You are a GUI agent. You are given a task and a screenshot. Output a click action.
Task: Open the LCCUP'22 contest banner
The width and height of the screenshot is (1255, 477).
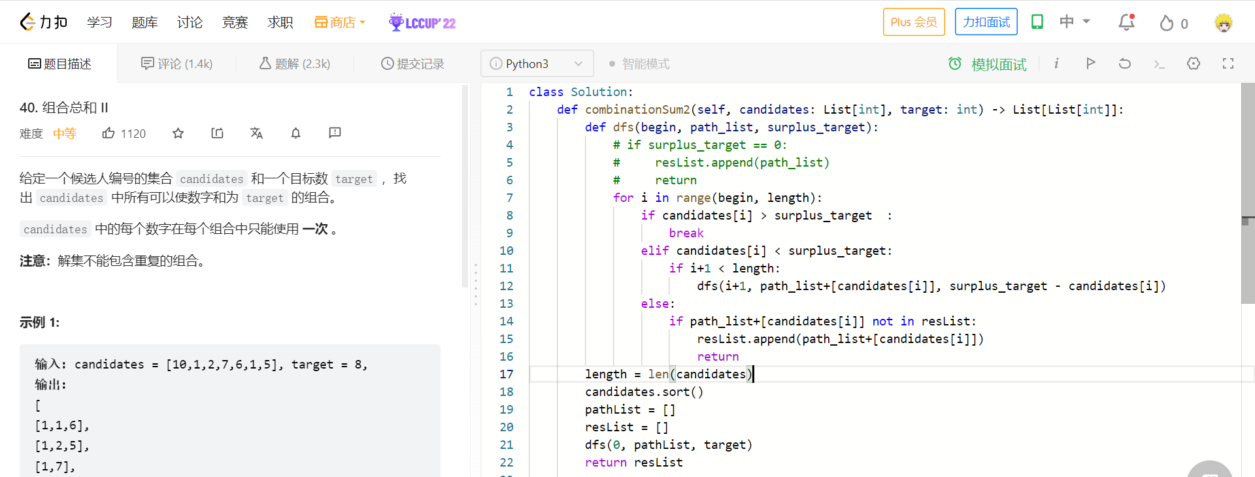pos(422,22)
